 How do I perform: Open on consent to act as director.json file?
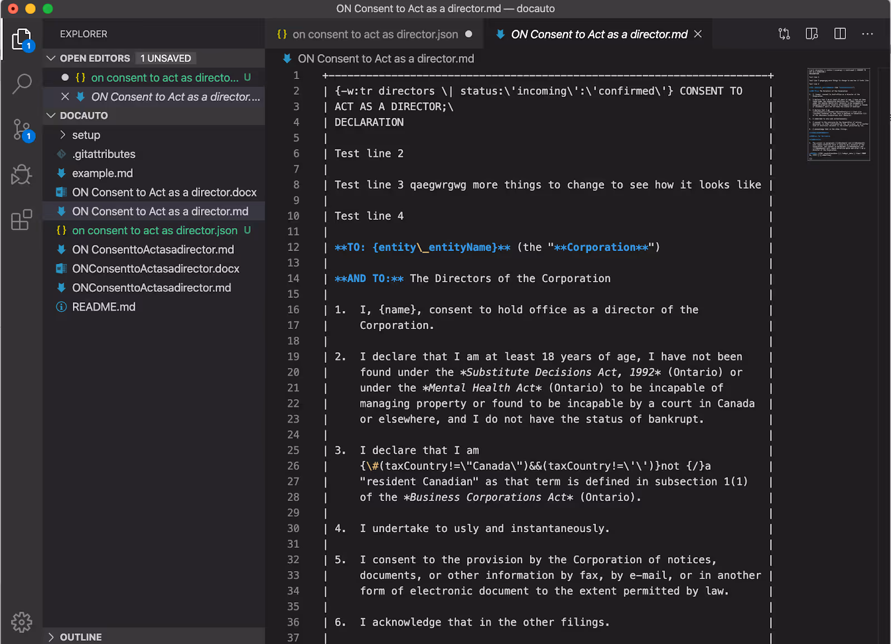(155, 230)
